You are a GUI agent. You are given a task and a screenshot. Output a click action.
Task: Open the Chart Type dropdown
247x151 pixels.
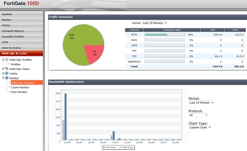(200, 128)
